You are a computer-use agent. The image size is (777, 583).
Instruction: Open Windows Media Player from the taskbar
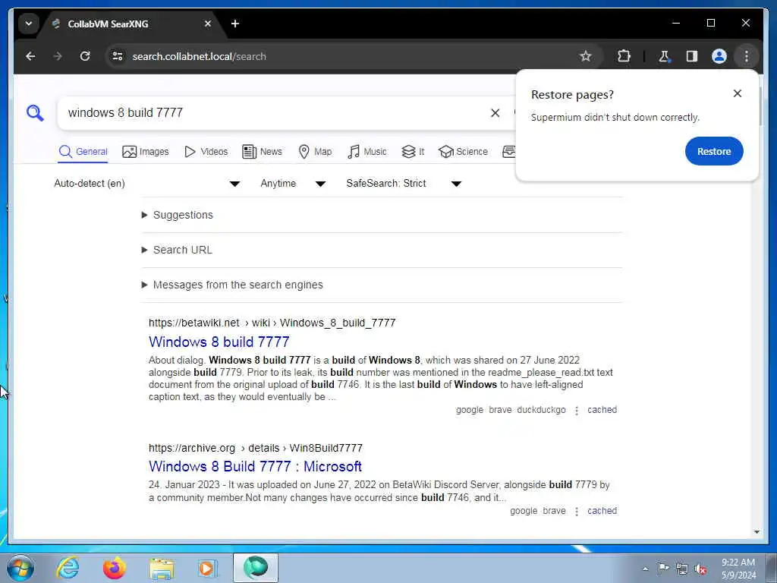(x=208, y=568)
